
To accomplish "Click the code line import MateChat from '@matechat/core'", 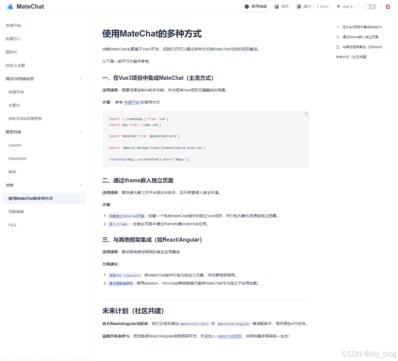I will (144, 136).
